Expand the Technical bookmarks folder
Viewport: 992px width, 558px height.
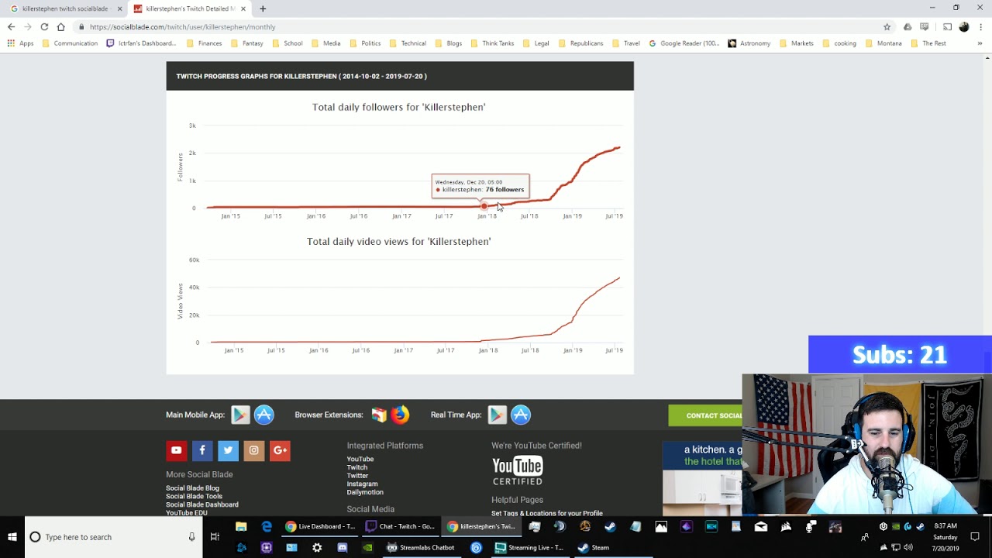[x=407, y=43]
